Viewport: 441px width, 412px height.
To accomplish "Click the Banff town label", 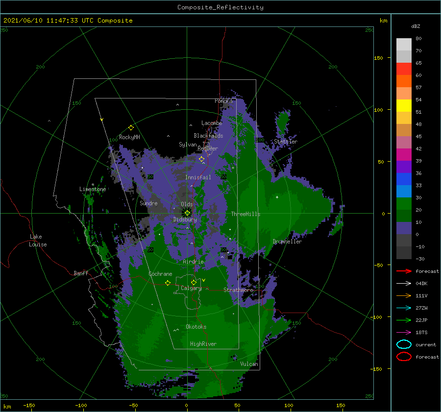I will (81, 273).
